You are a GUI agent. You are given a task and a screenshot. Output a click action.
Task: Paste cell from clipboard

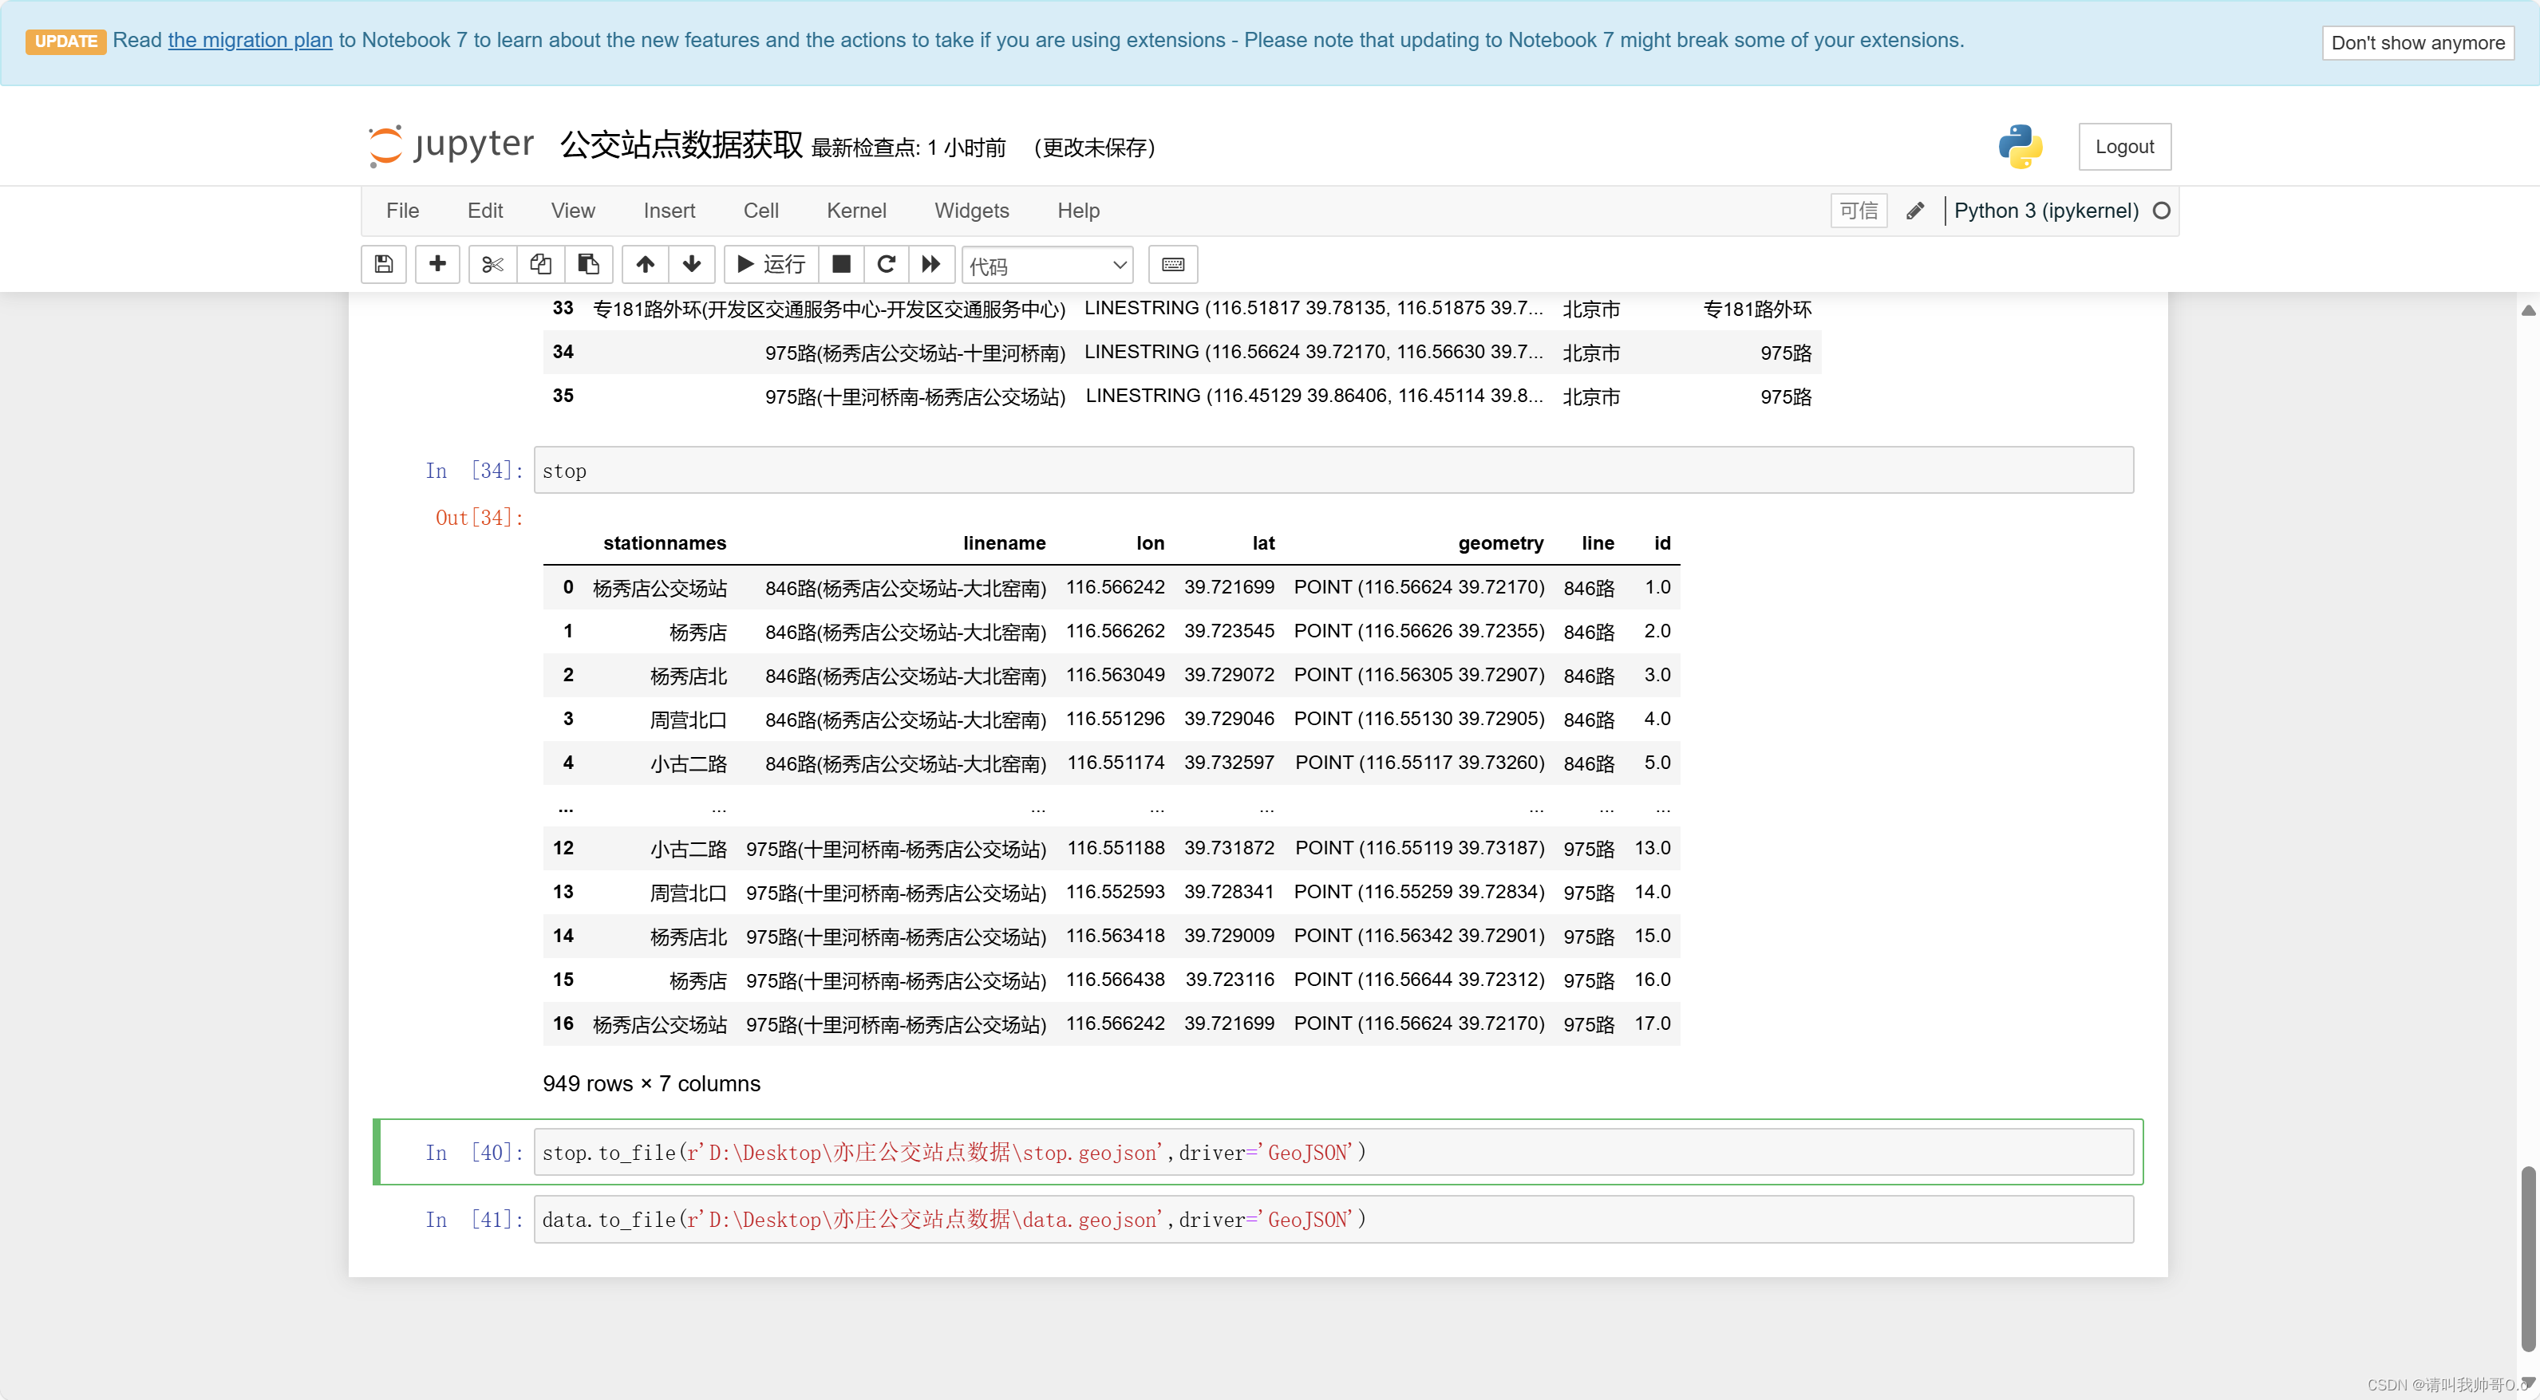589,264
